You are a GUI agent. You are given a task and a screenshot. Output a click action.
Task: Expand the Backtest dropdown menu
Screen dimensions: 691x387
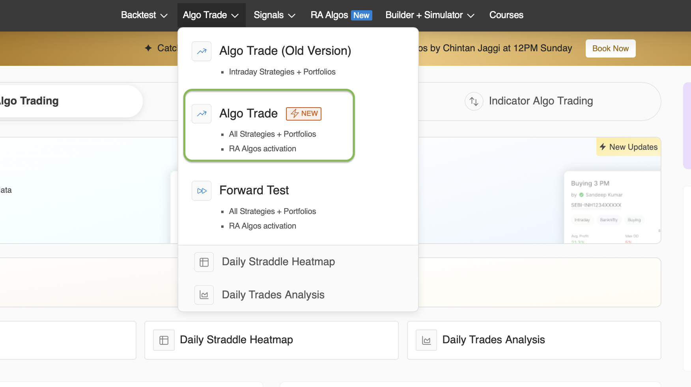coord(144,15)
